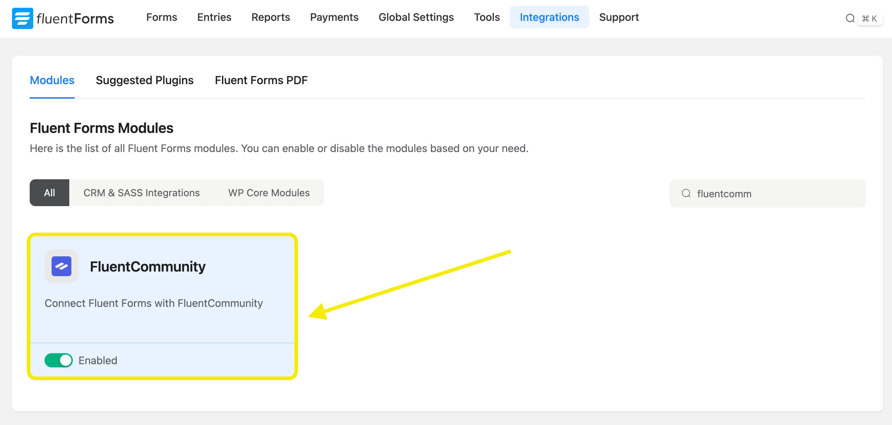Open the Fluent Forms PDF tab
Image resolution: width=892 pixels, height=425 pixels.
click(261, 80)
